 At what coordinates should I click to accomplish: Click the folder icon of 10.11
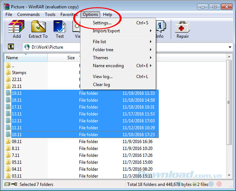tap(8, 135)
